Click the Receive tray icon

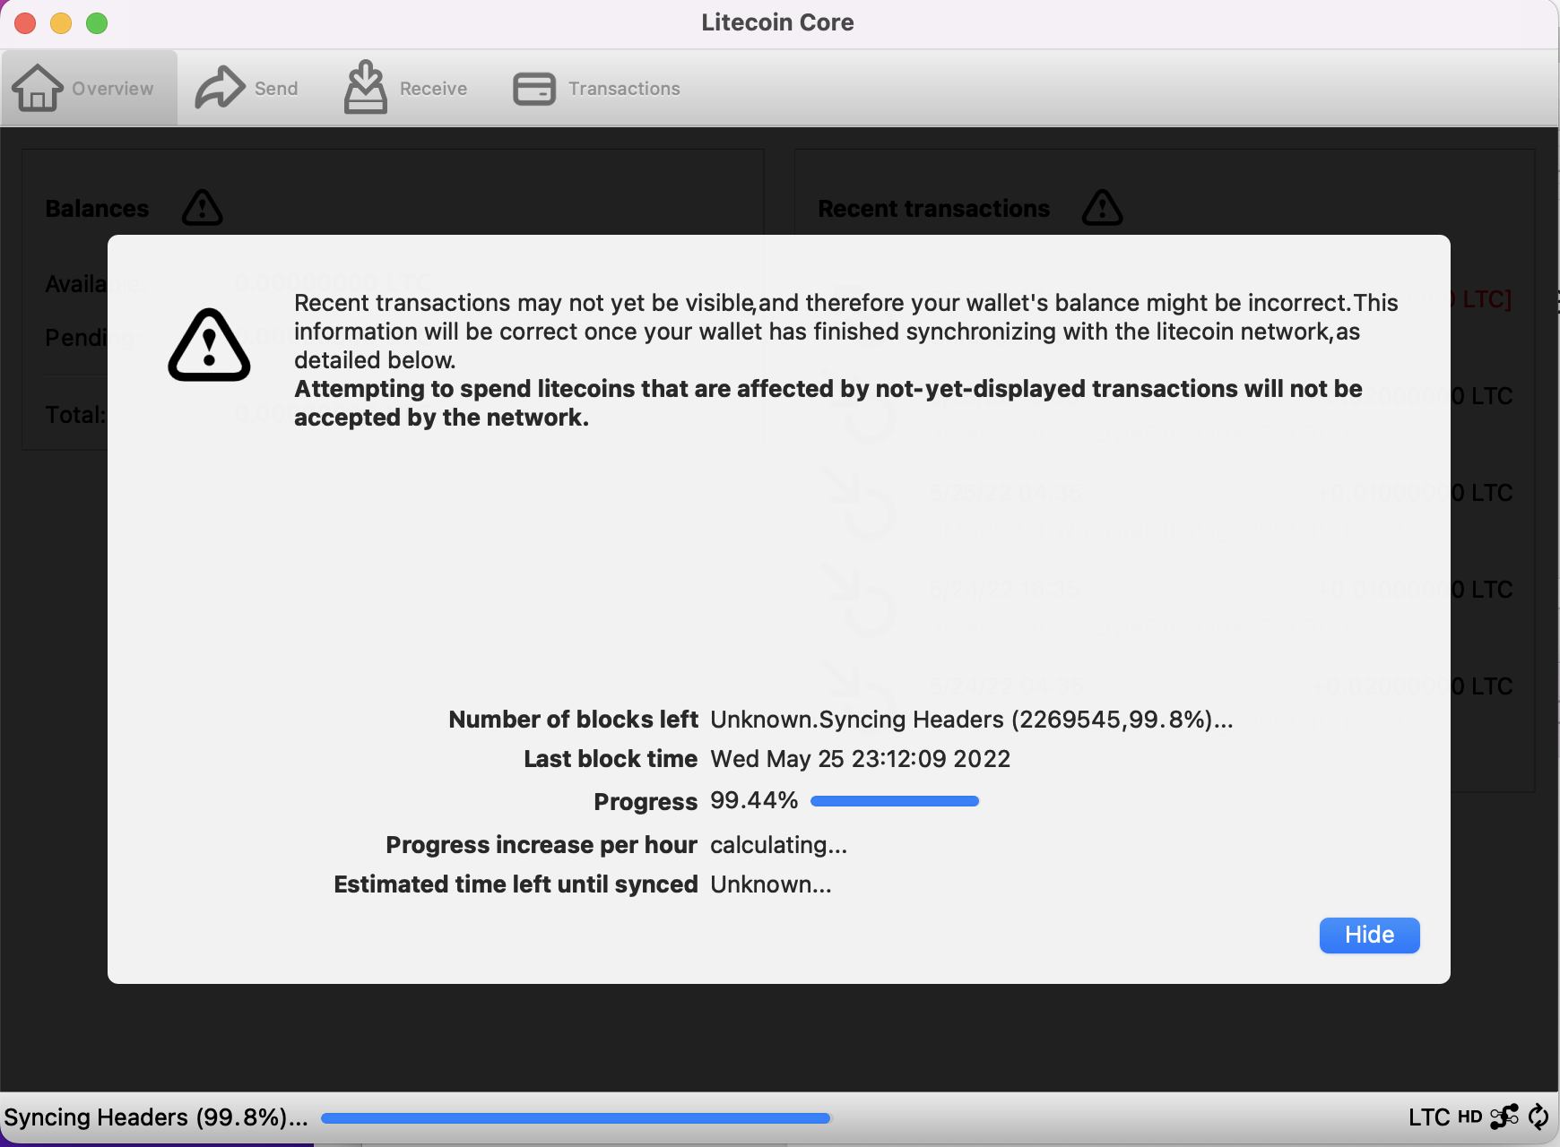pos(368,87)
